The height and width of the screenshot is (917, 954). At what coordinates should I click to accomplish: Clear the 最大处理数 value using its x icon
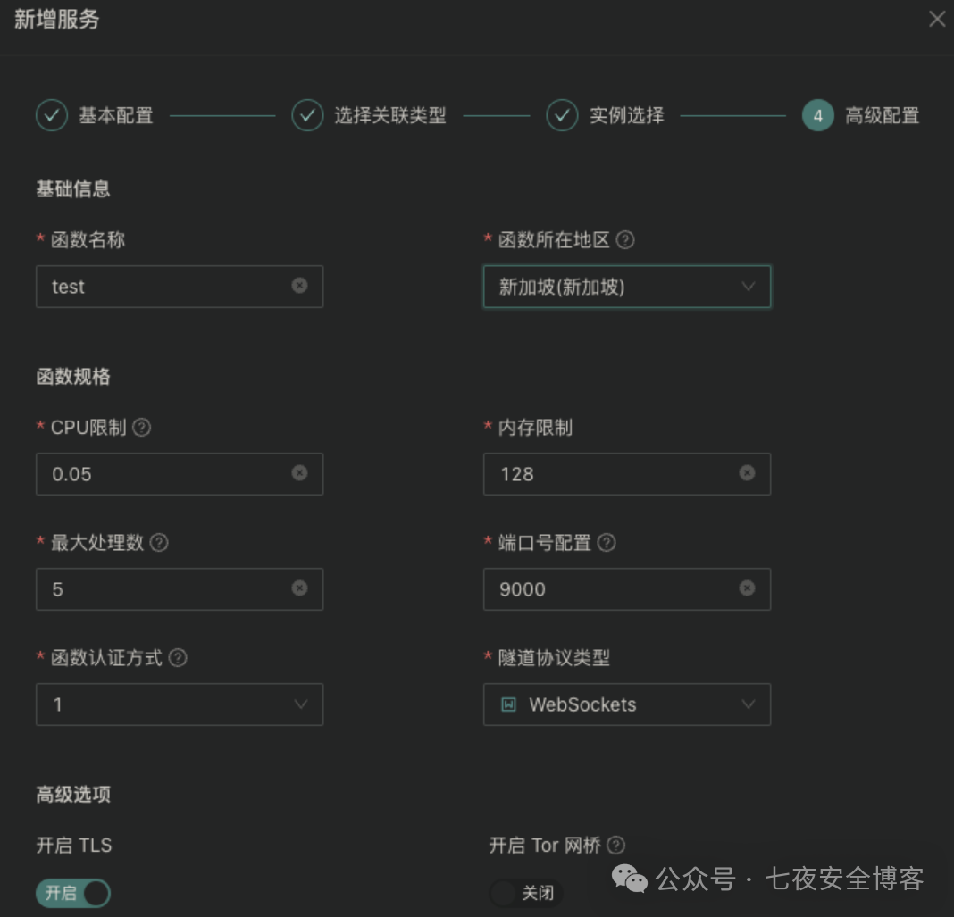pyautogui.click(x=299, y=588)
